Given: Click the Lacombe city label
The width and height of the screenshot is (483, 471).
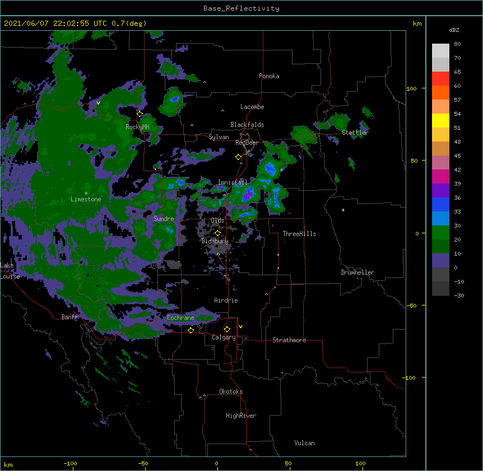Looking at the screenshot, I should 252,107.
